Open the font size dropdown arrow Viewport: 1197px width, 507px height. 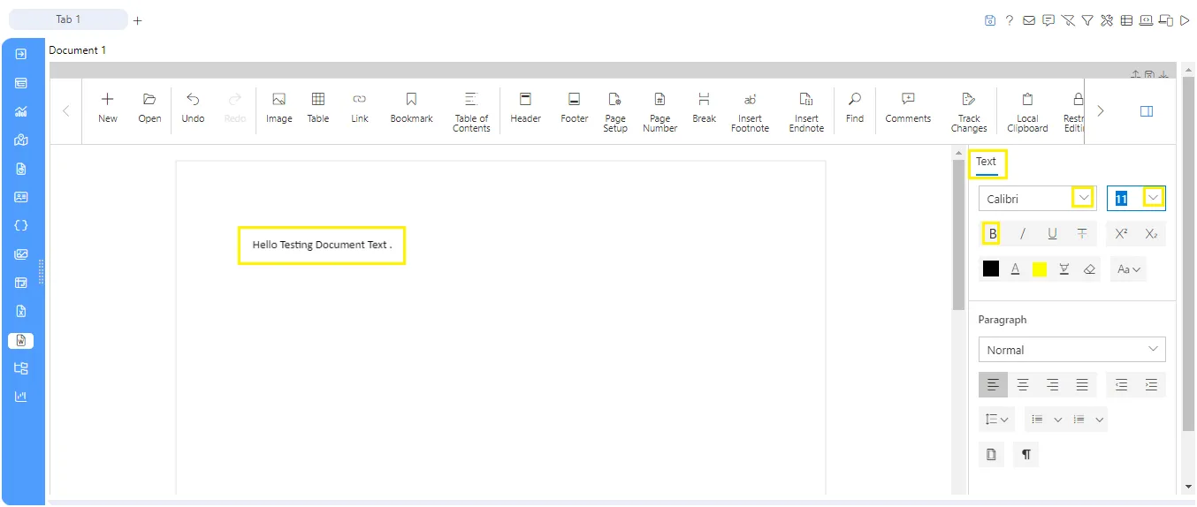pos(1154,198)
